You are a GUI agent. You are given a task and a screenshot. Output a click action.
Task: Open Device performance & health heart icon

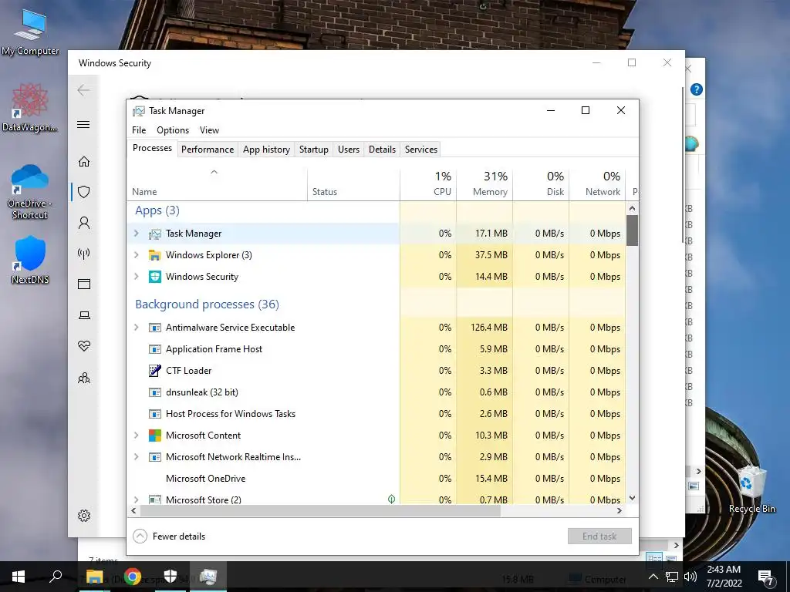coord(84,346)
